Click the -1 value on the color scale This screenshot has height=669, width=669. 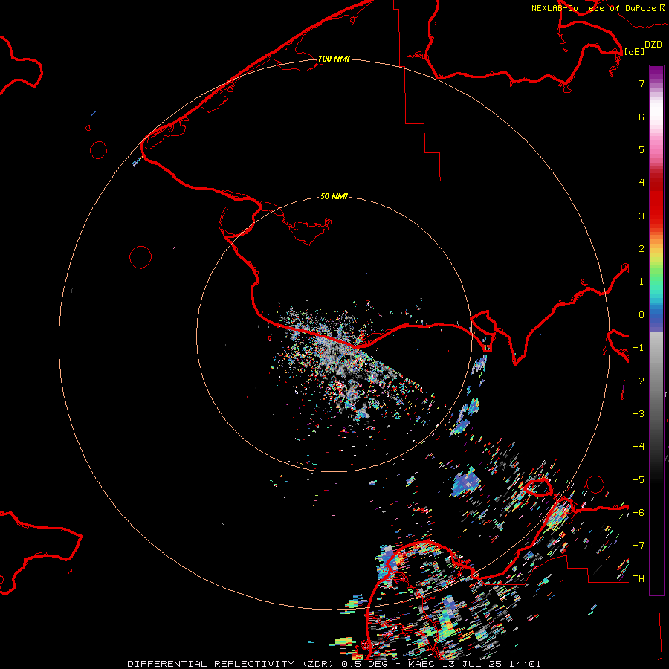(x=639, y=348)
